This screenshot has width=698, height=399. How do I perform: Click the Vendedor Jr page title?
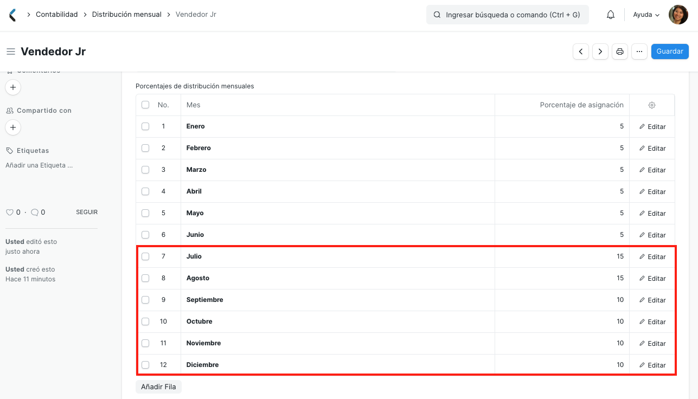click(53, 52)
